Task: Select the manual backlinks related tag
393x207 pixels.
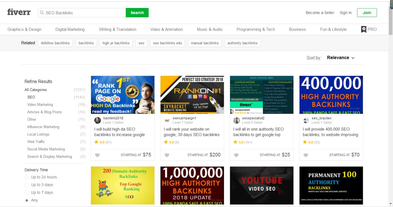Action: (205, 43)
